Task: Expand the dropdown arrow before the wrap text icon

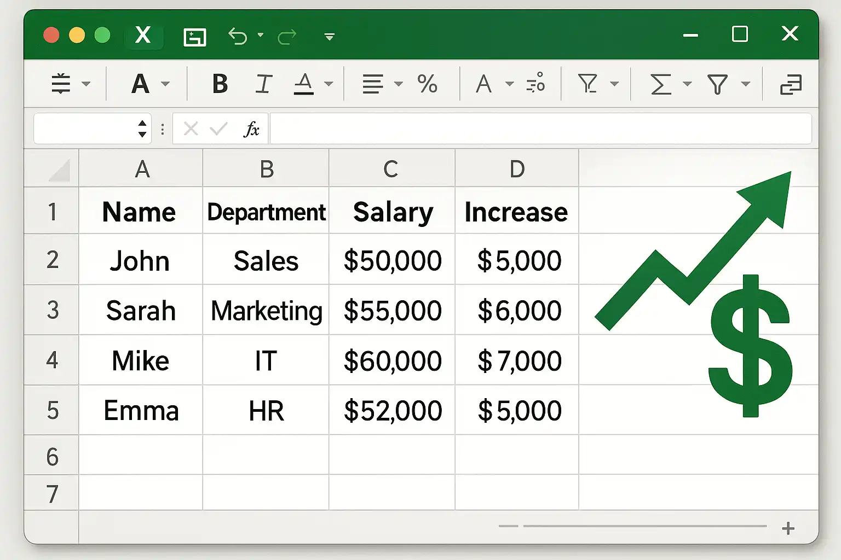Action: coord(745,84)
